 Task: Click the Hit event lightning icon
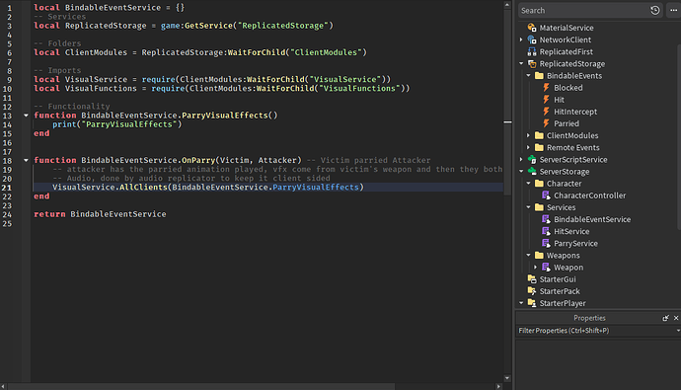point(546,100)
